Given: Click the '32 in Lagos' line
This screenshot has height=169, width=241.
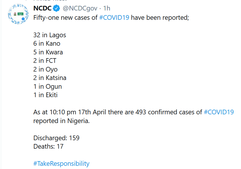Looking at the screenshot, I should 50,35.
